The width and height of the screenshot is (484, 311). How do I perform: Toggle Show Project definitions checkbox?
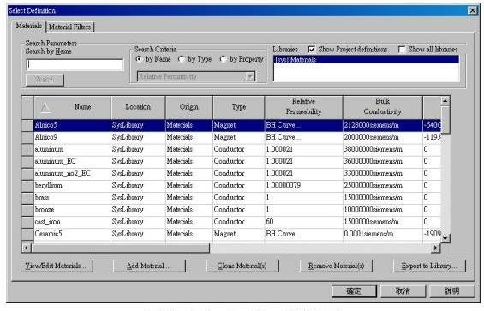point(312,50)
